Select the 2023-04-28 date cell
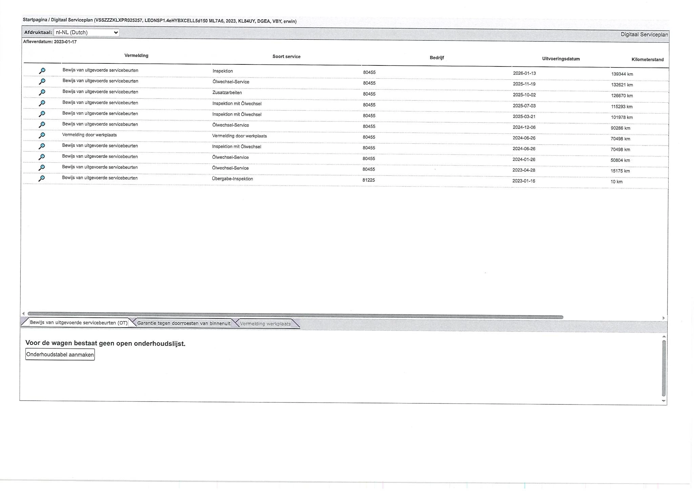 [524, 170]
